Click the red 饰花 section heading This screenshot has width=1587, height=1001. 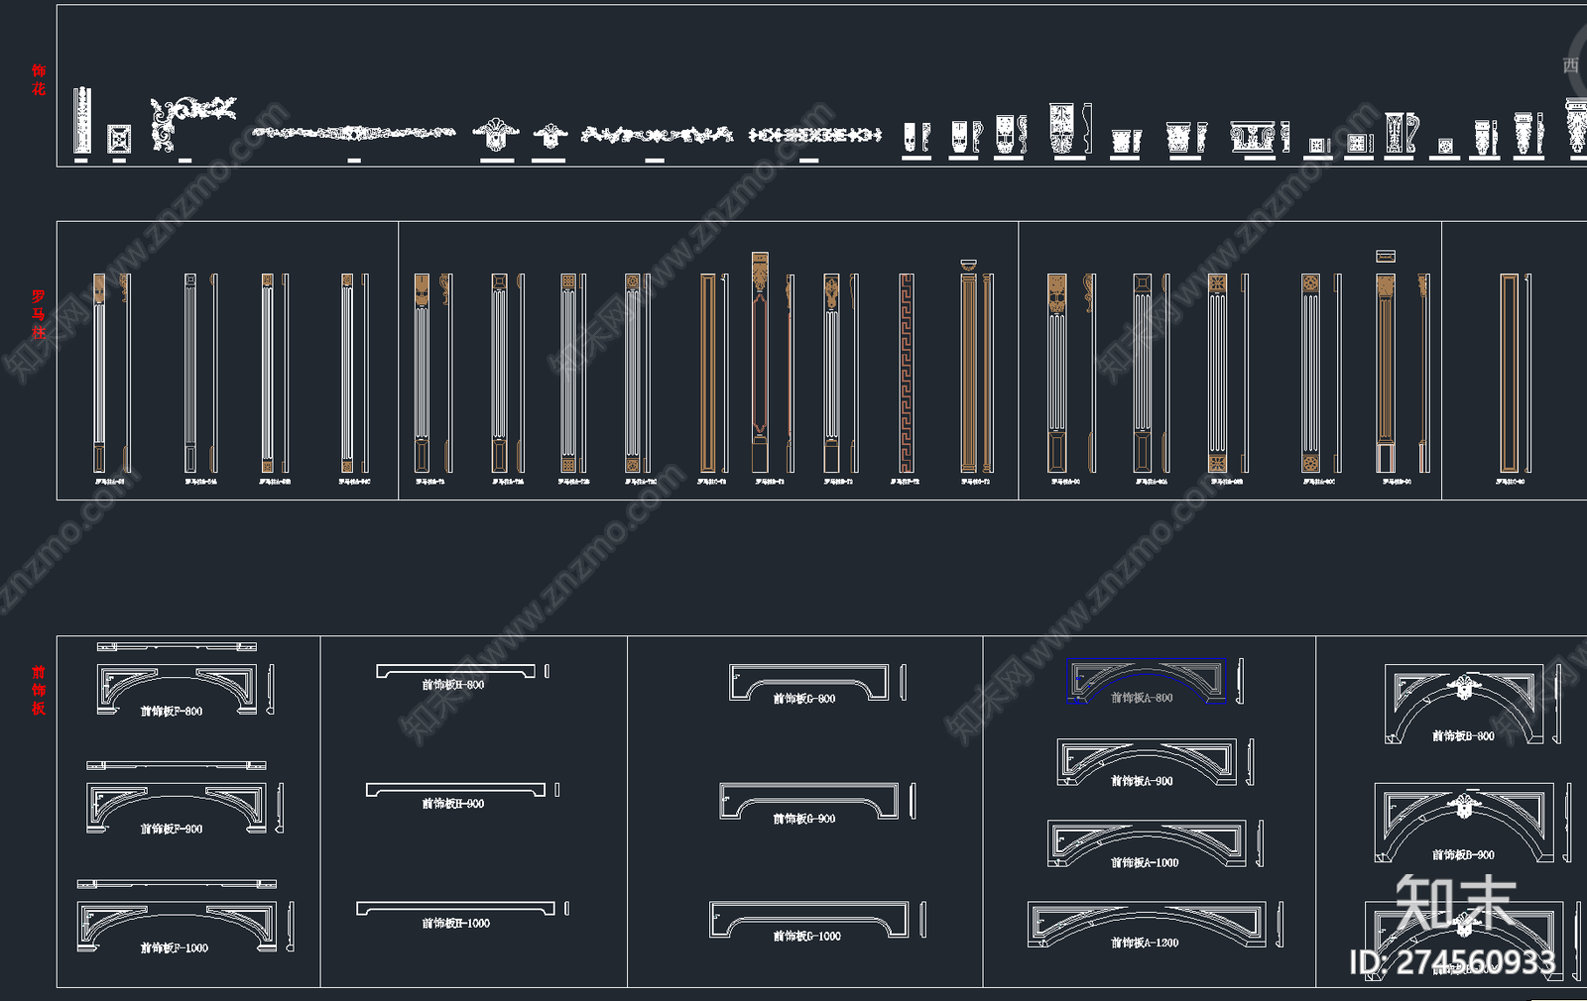38,79
